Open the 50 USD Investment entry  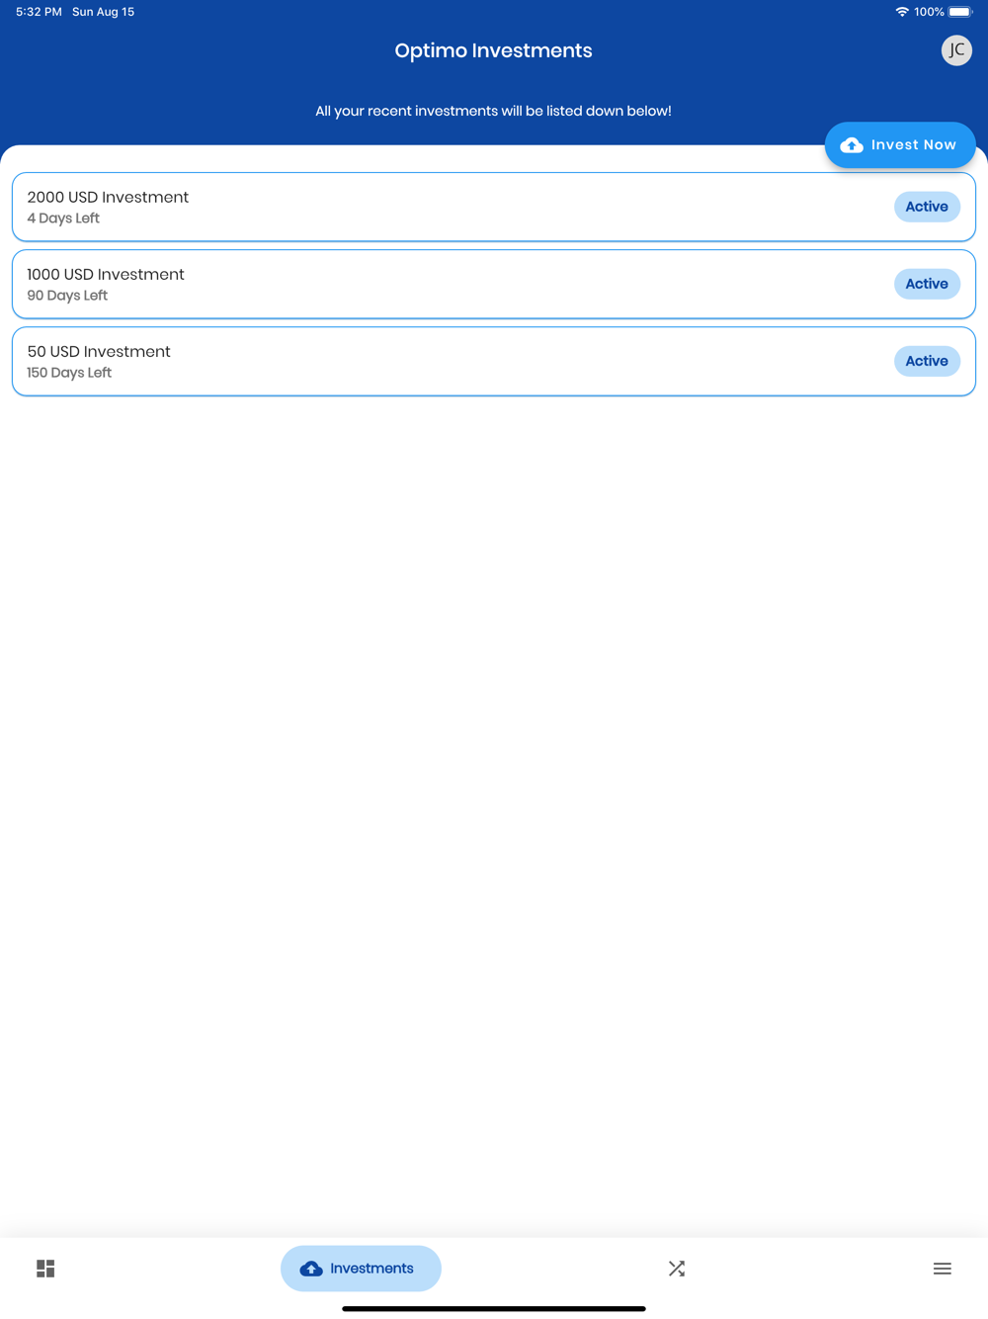pyautogui.click(x=99, y=351)
